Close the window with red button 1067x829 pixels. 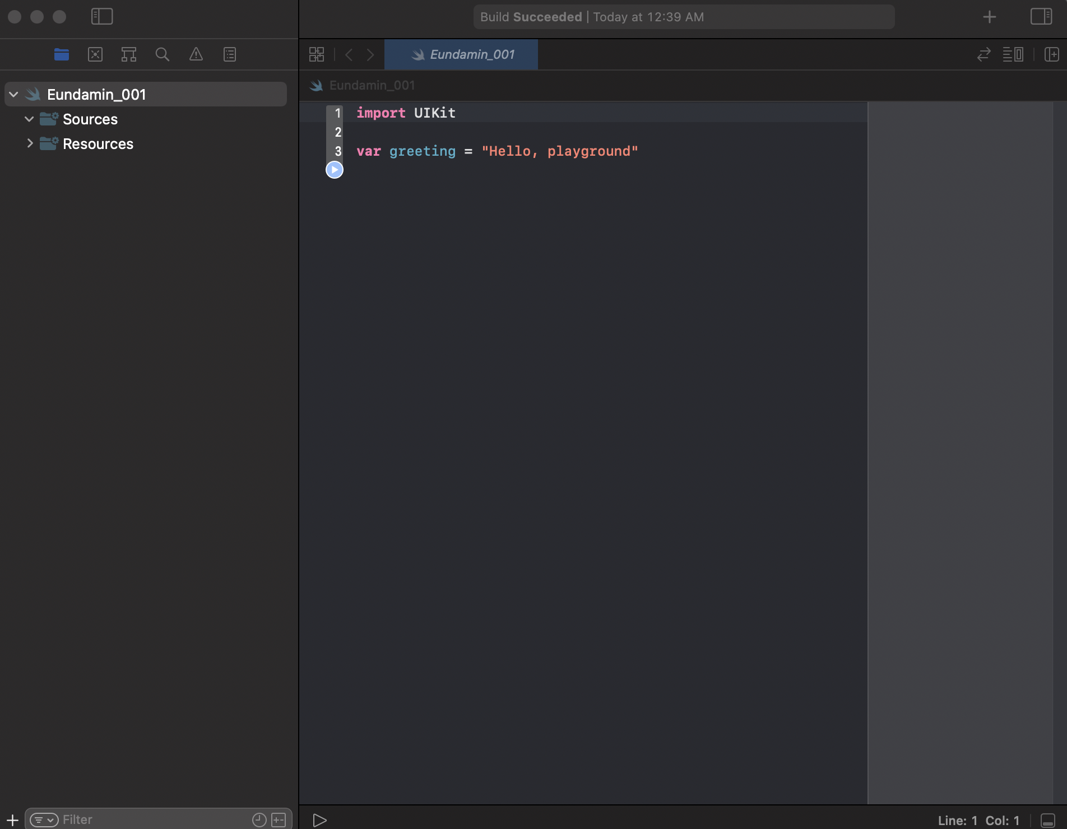[15, 17]
